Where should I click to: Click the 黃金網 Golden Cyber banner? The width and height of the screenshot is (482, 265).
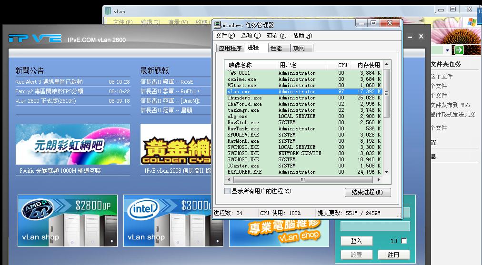click(176, 144)
